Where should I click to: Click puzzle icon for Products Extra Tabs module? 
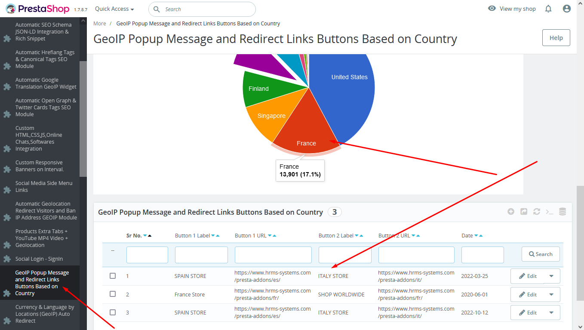[7, 245]
